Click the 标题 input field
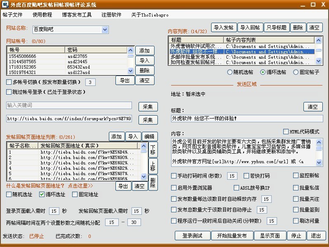 coord(247,119)
